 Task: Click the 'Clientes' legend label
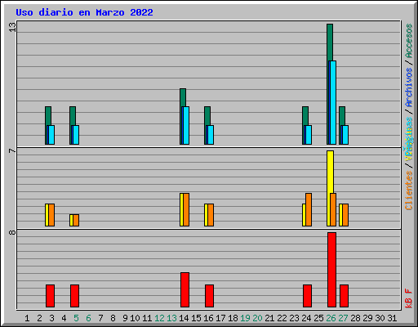(x=409, y=190)
